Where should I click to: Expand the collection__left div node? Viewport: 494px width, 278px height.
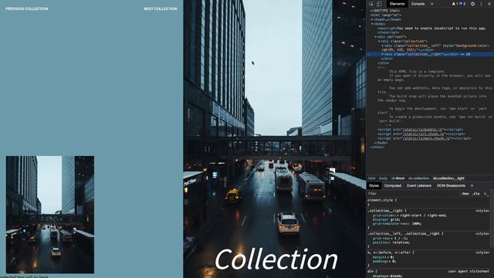pyautogui.click(x=383, y=46)
